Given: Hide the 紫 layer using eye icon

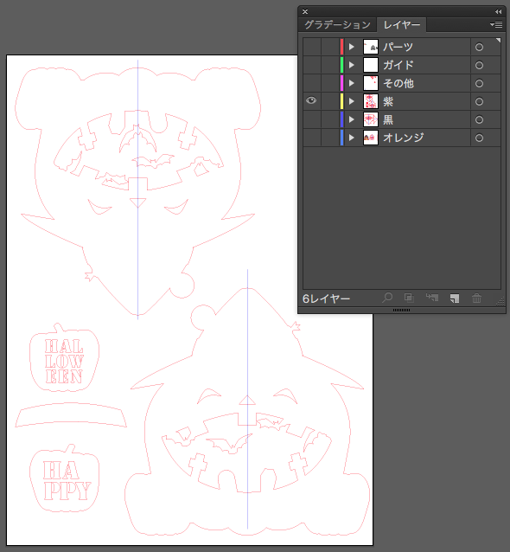Looking at the screenshot, I should coord(311,101).
